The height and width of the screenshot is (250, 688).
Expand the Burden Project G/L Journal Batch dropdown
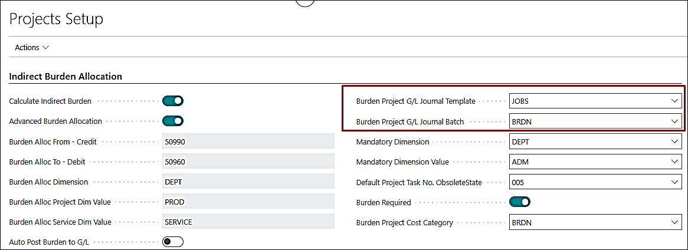tap(674, 122)
